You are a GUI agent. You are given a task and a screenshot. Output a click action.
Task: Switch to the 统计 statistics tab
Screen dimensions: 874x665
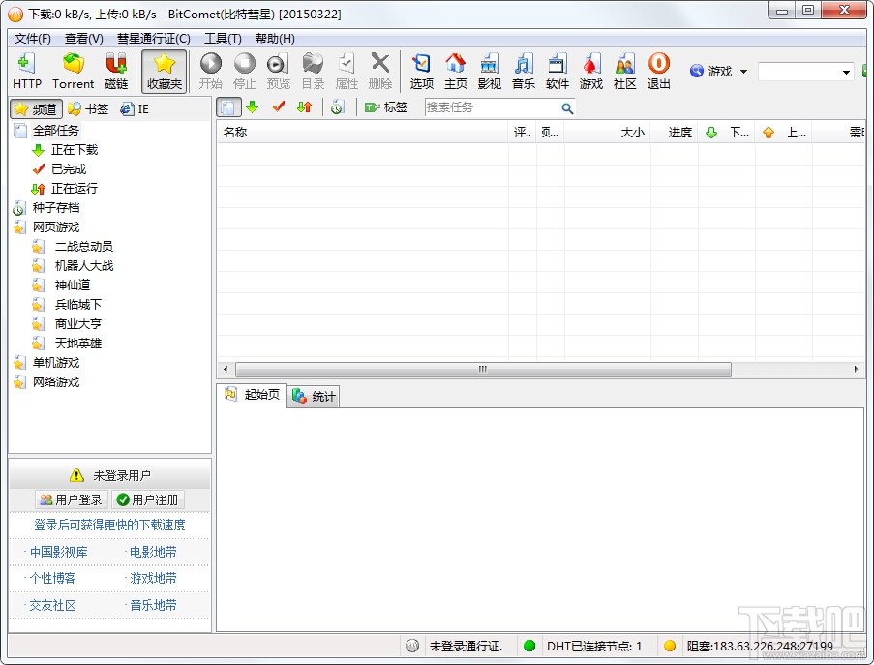point(314,396)
